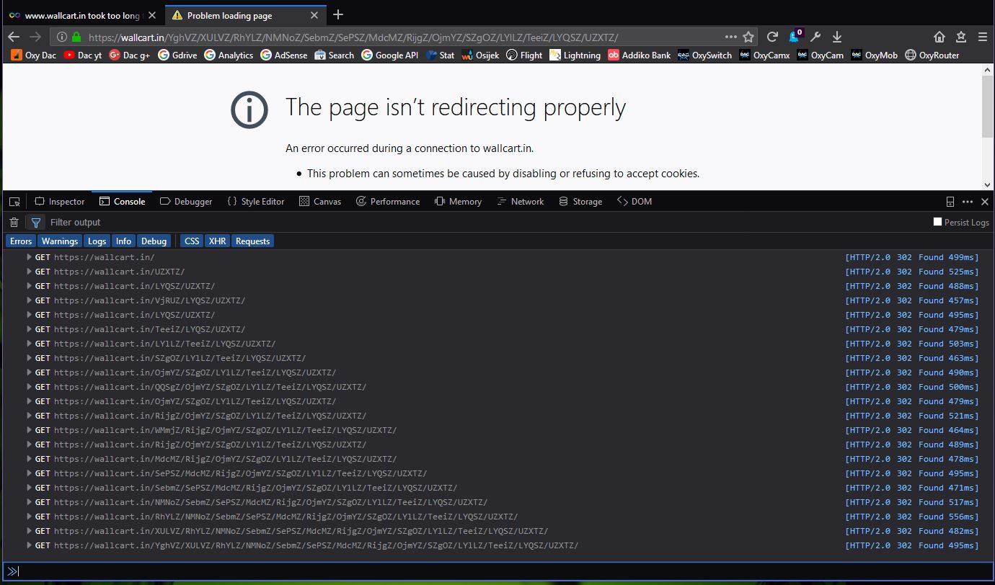Switch to the Inspector devtools tab
Viewport: 995px width, 585px height.
click(x=60, y=202)
